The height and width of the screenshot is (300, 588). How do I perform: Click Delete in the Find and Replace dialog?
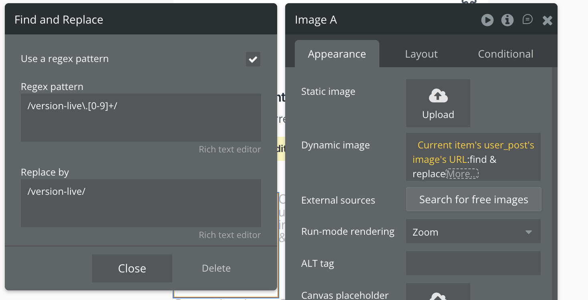pos(216,268)
